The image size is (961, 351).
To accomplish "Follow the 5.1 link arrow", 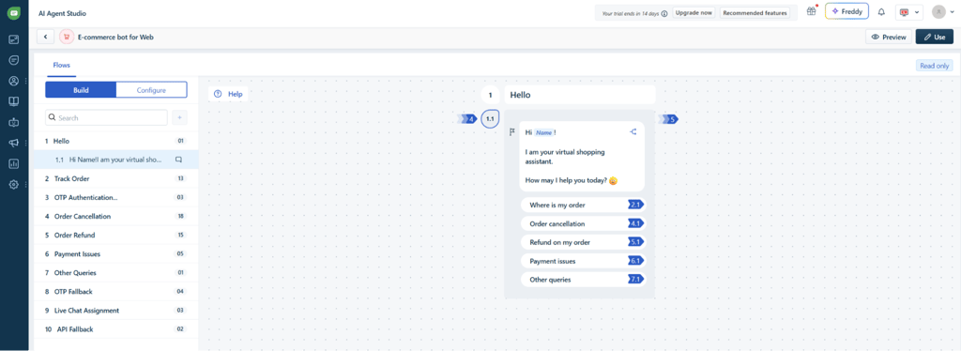I will [636, 242].
